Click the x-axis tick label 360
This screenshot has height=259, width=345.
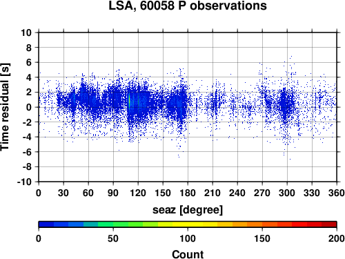click(337, 193)
